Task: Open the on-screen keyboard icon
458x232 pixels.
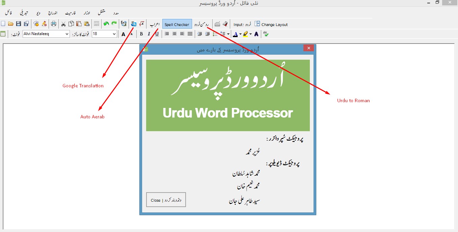Action: point(217,24)
